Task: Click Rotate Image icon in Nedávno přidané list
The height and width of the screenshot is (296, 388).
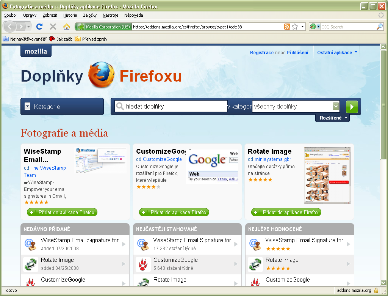Action: 31,264
